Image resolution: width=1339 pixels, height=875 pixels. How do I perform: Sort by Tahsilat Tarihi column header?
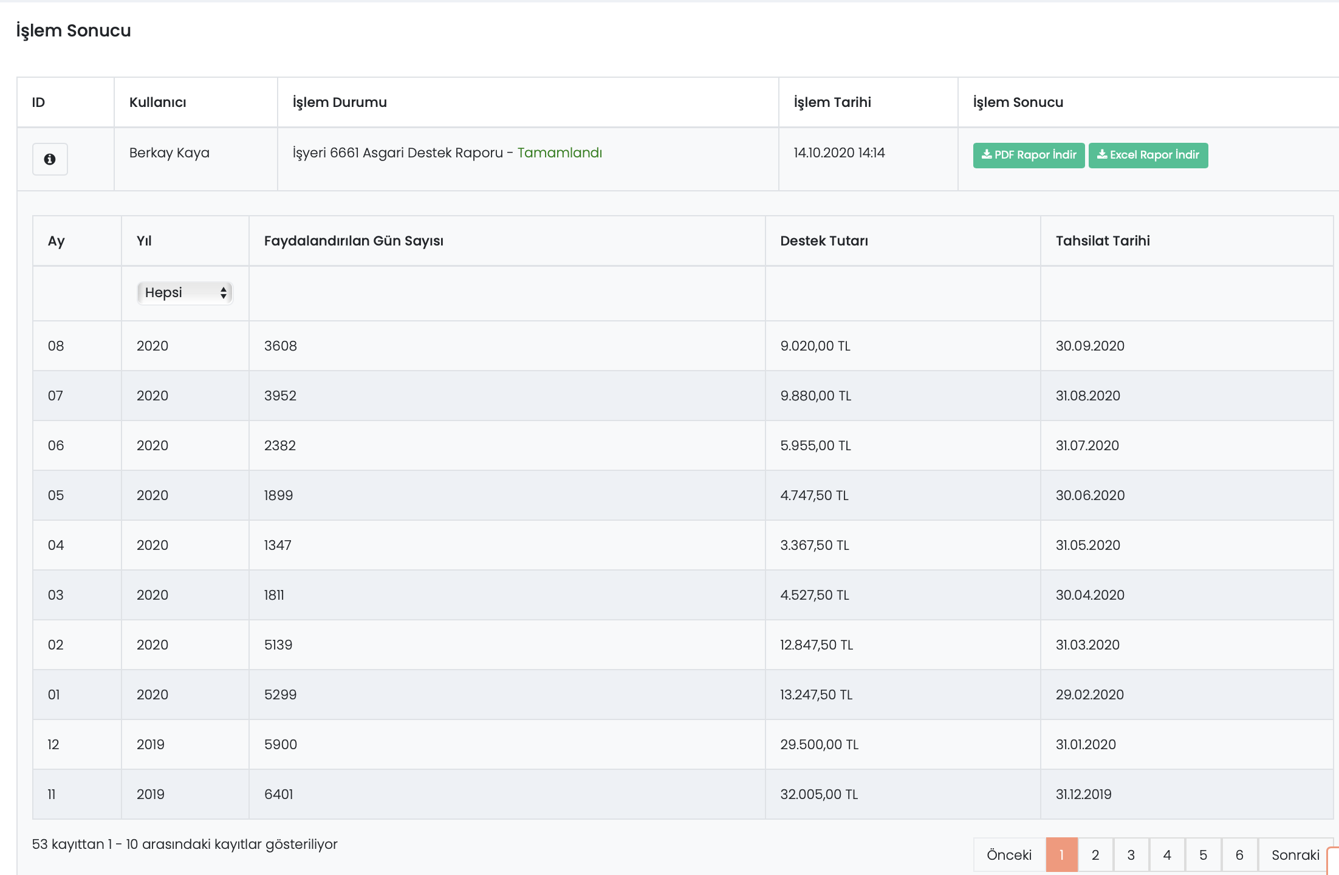pos(1103,241)
